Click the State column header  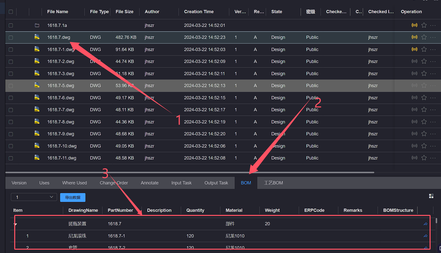[x=277, y=12]
